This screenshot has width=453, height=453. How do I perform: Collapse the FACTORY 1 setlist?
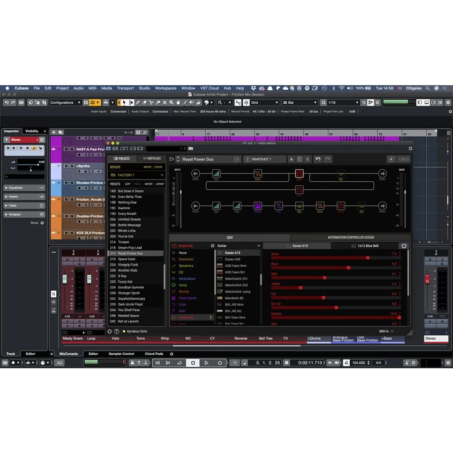pyautogui.click(x=162, y=175)
